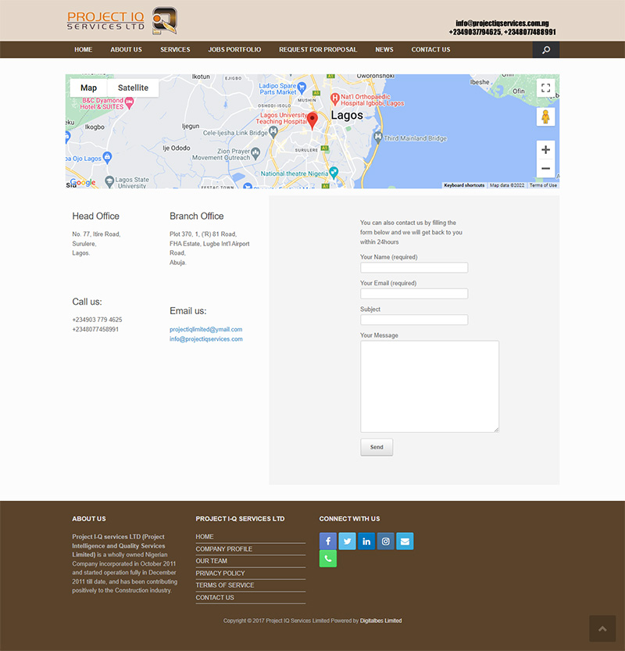Focus the Your Name input field
Screen dimensions: 625x651
(414, 267)
